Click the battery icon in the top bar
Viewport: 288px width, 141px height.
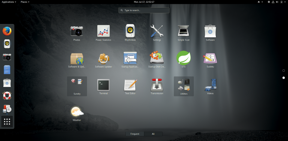coord(282,2)
